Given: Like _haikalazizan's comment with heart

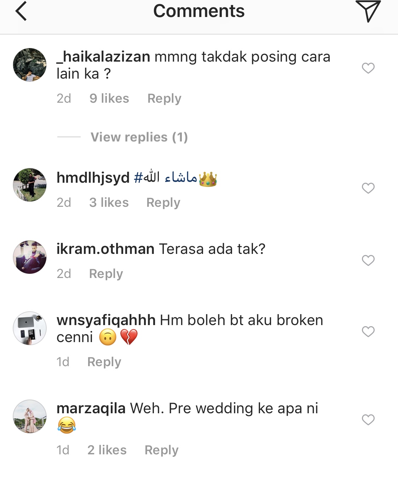Looking at the screenshot, I should coord(368,68).
